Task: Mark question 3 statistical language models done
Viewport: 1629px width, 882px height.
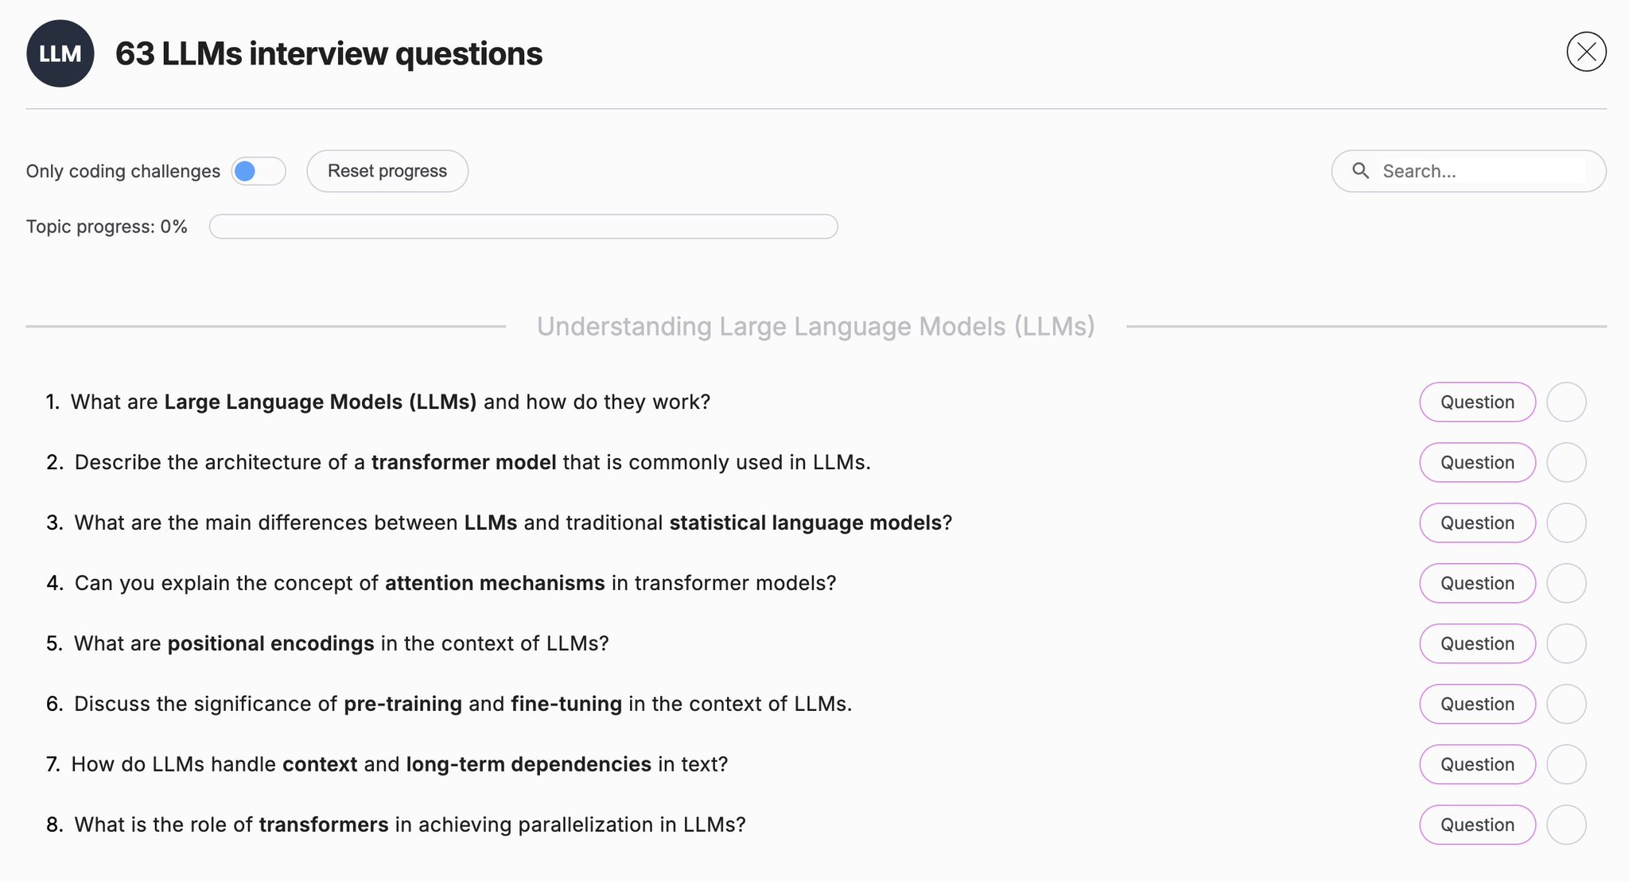Action: tap(1566, 523)
